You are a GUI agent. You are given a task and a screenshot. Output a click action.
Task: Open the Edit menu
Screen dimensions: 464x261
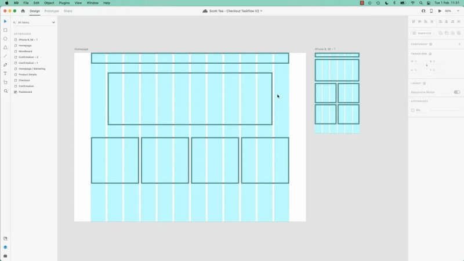(x=36, y=3)
